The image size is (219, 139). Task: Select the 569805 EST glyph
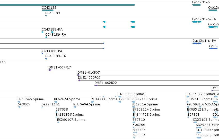point(19,107)
